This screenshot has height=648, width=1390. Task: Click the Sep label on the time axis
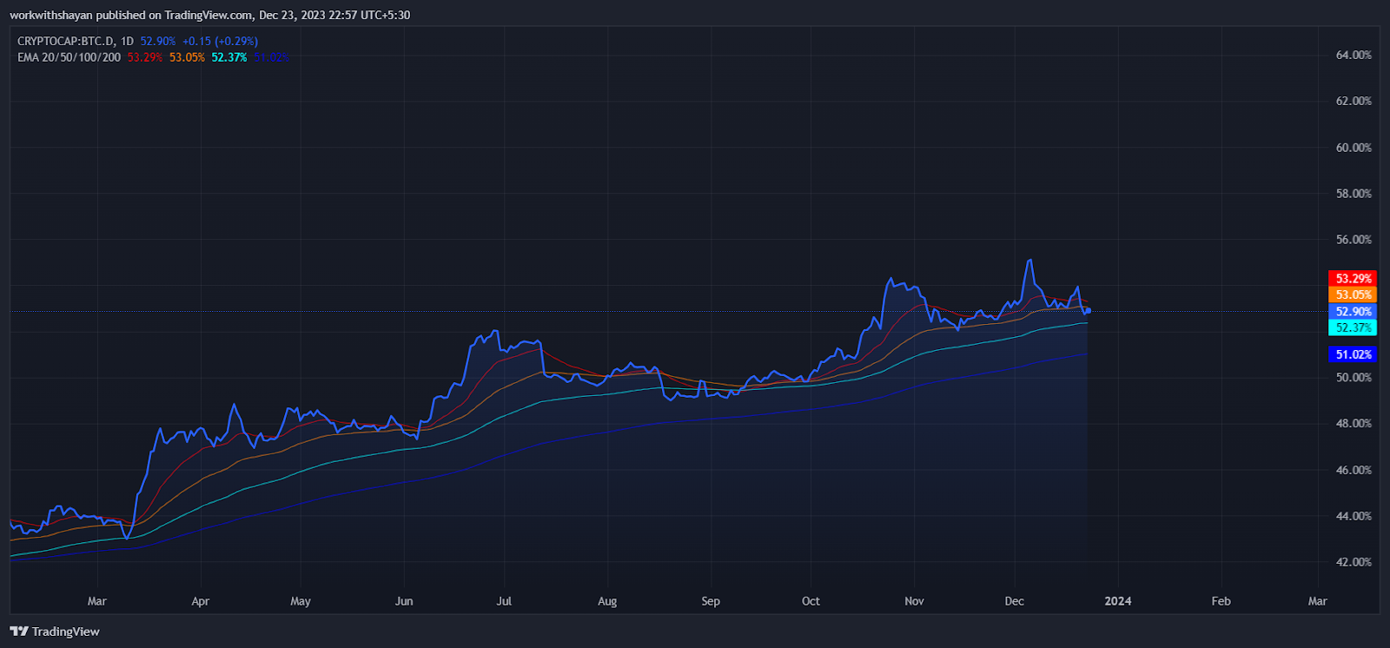click(x=711, y=601)
